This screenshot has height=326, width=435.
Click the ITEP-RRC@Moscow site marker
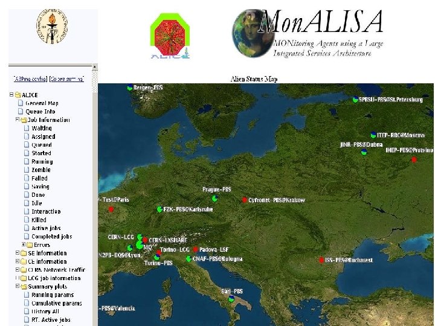[373, 135]
